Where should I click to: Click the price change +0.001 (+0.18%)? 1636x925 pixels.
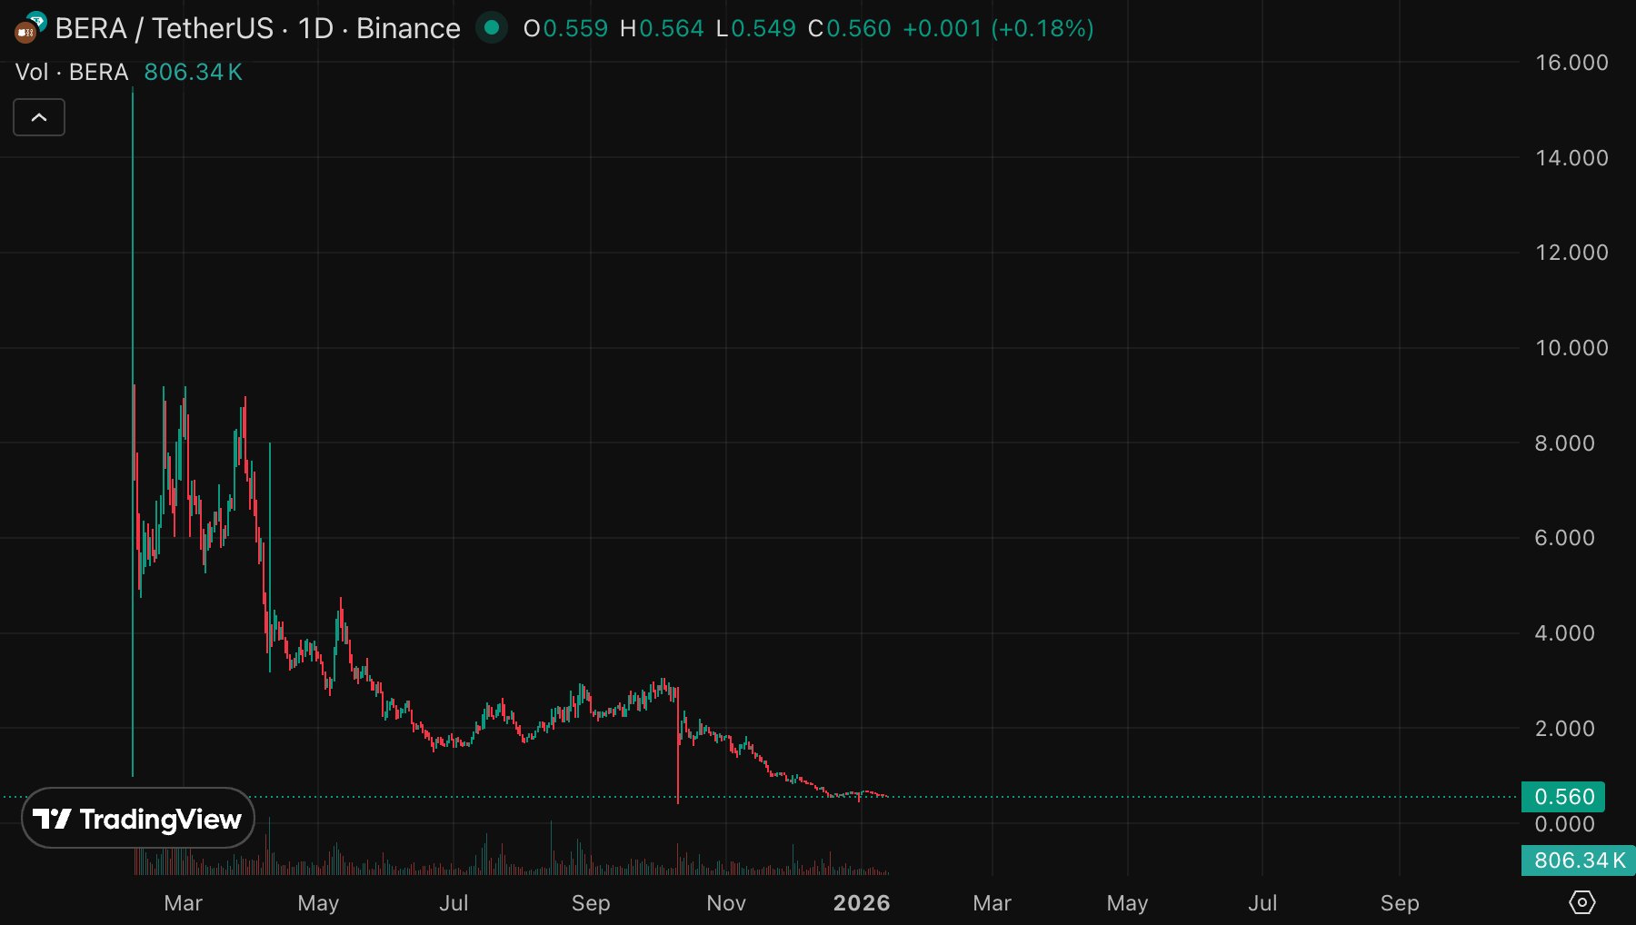pyautogui.click(x=998, y=28)
